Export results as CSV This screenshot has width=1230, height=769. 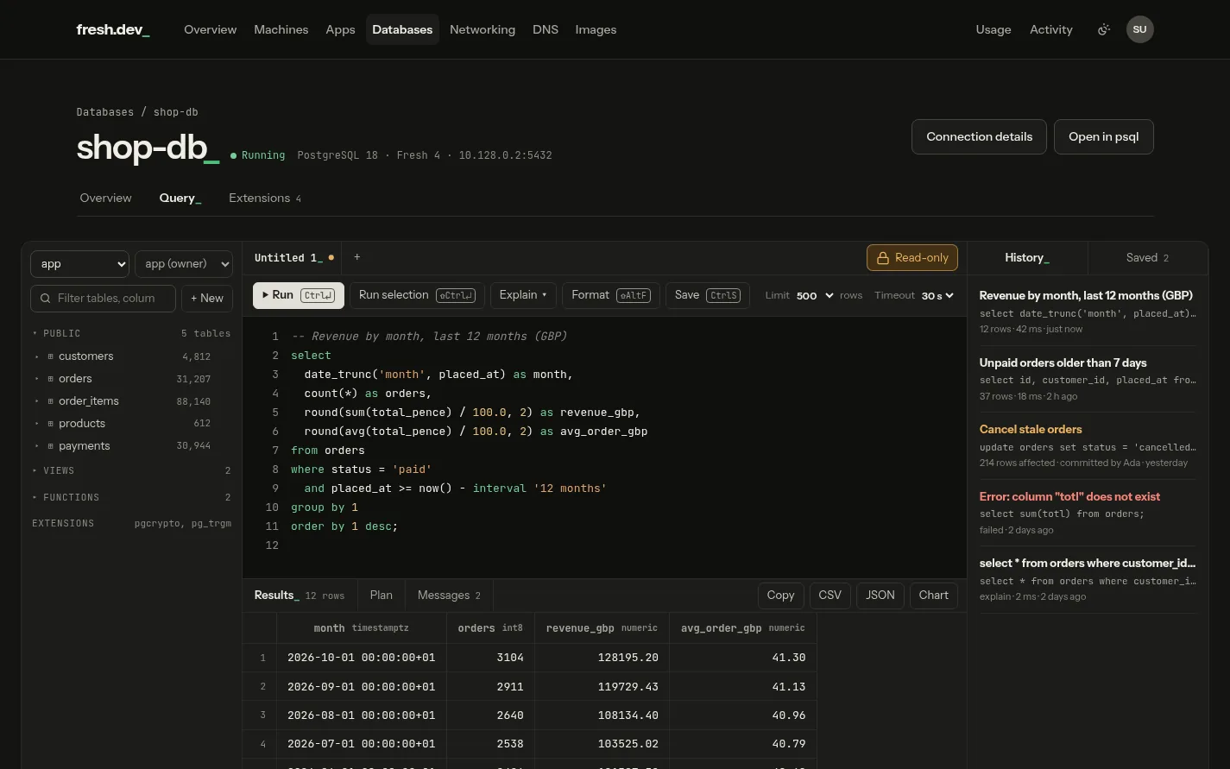click(x=829, y=596)
